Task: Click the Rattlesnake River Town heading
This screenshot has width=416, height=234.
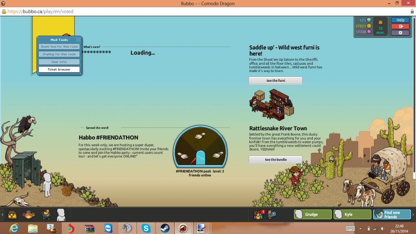Action: point(278,128)
